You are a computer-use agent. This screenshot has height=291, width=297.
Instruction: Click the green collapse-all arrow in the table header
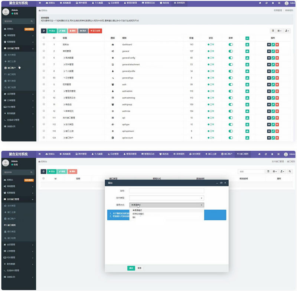[247, 38]
